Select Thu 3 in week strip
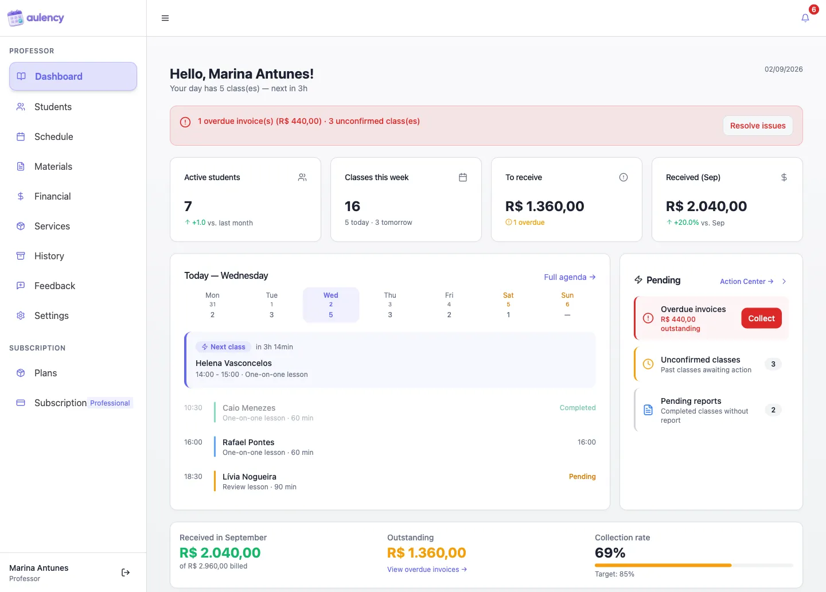 [x=390, y=305]
